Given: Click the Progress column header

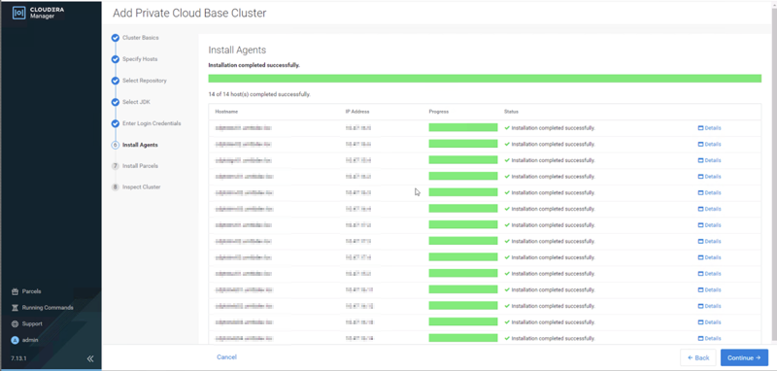Looking at the screenshot, I should pos(439,112).
